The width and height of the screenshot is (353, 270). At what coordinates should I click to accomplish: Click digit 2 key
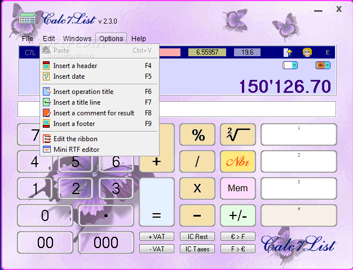point(76,188)
